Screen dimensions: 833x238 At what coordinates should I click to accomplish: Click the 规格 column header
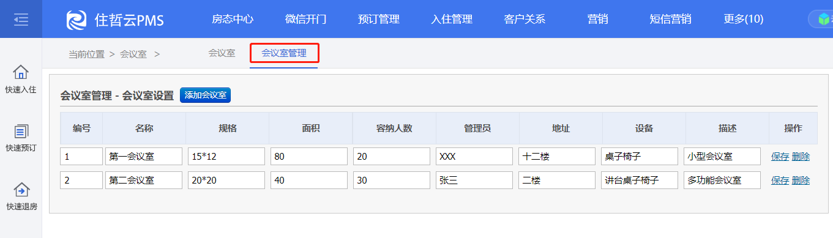click(x=228, y=128)
